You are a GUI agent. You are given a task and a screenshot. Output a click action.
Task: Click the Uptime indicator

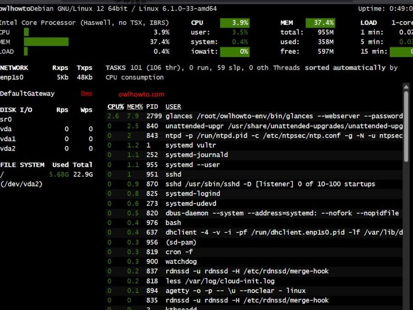[385, 8]
